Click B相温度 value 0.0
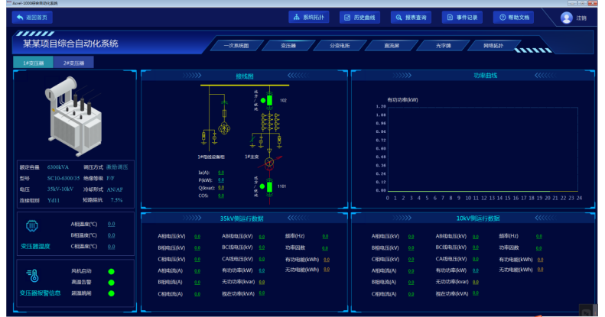The height and width of the screenshot is (317, 605). (111, 235)
